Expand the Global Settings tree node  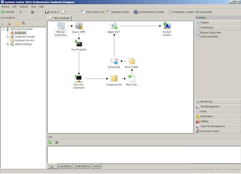coord(7,44)
